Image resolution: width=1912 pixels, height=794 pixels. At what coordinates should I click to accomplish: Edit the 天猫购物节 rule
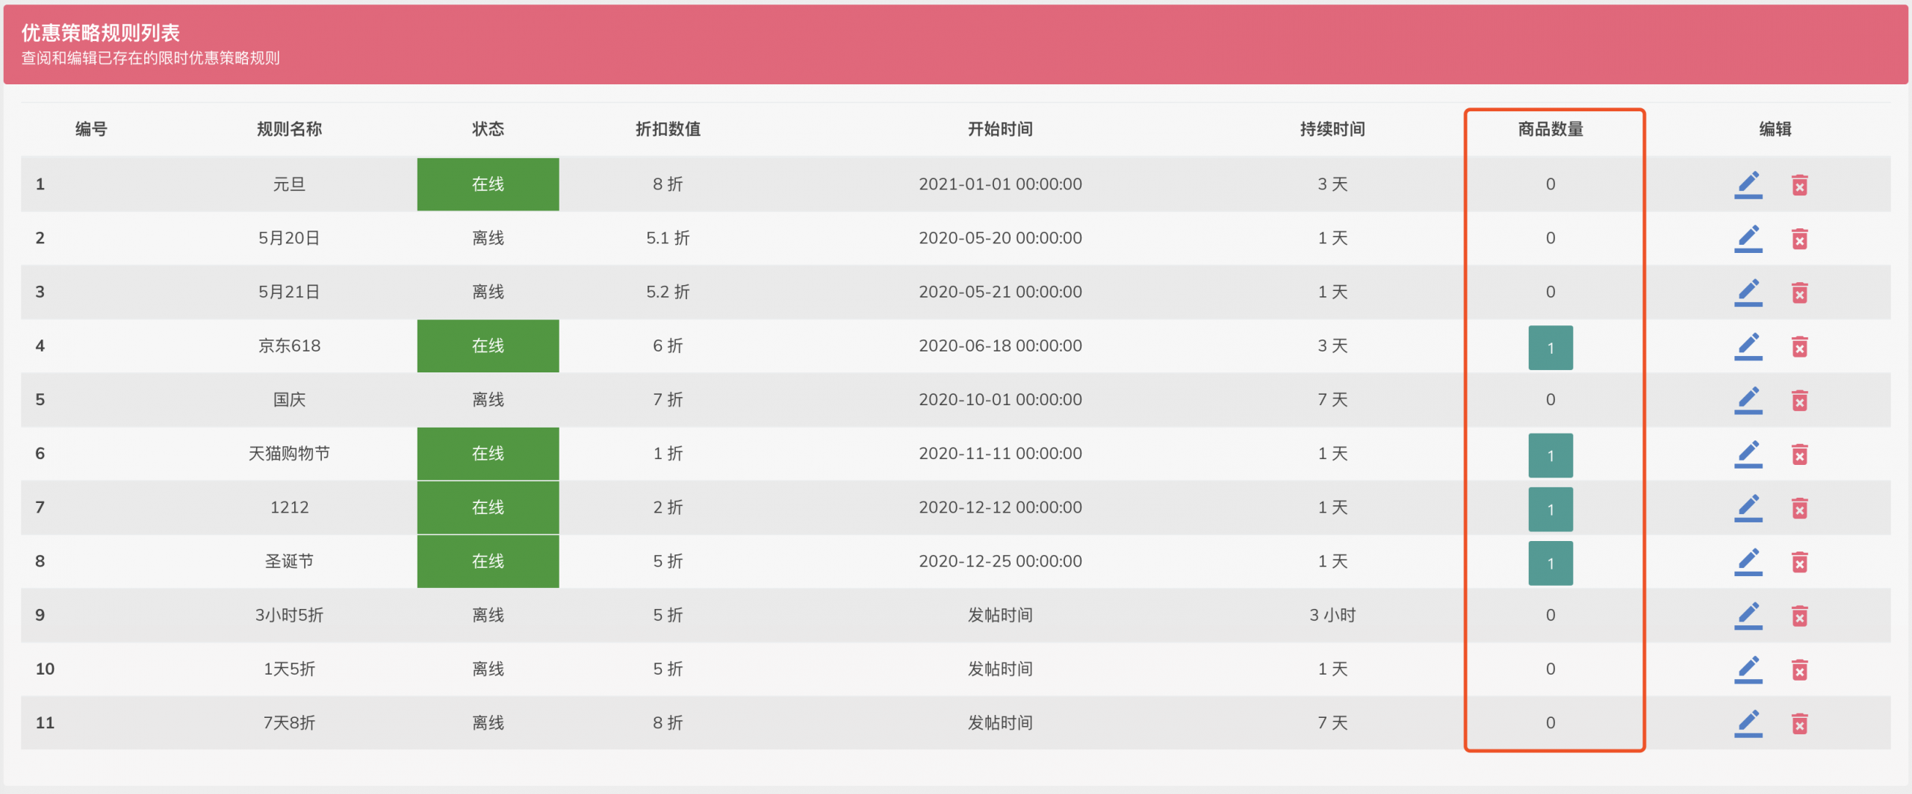pos(1748,454)
